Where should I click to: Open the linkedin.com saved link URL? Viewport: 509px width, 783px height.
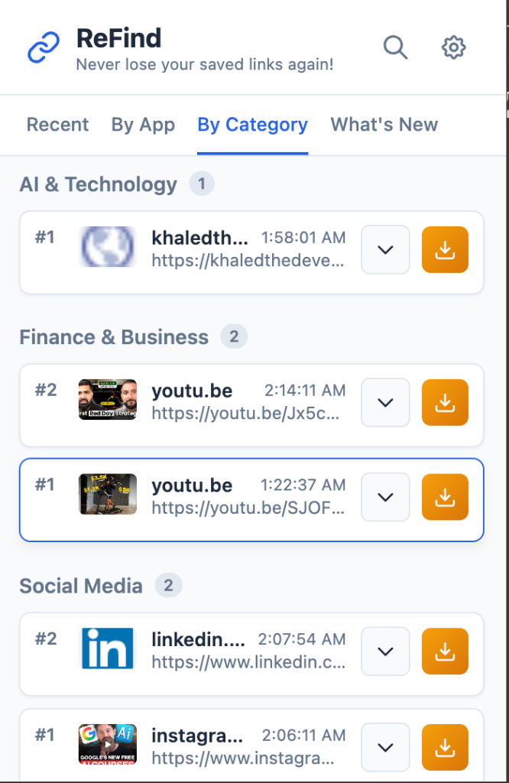click(x=248, y=661)
